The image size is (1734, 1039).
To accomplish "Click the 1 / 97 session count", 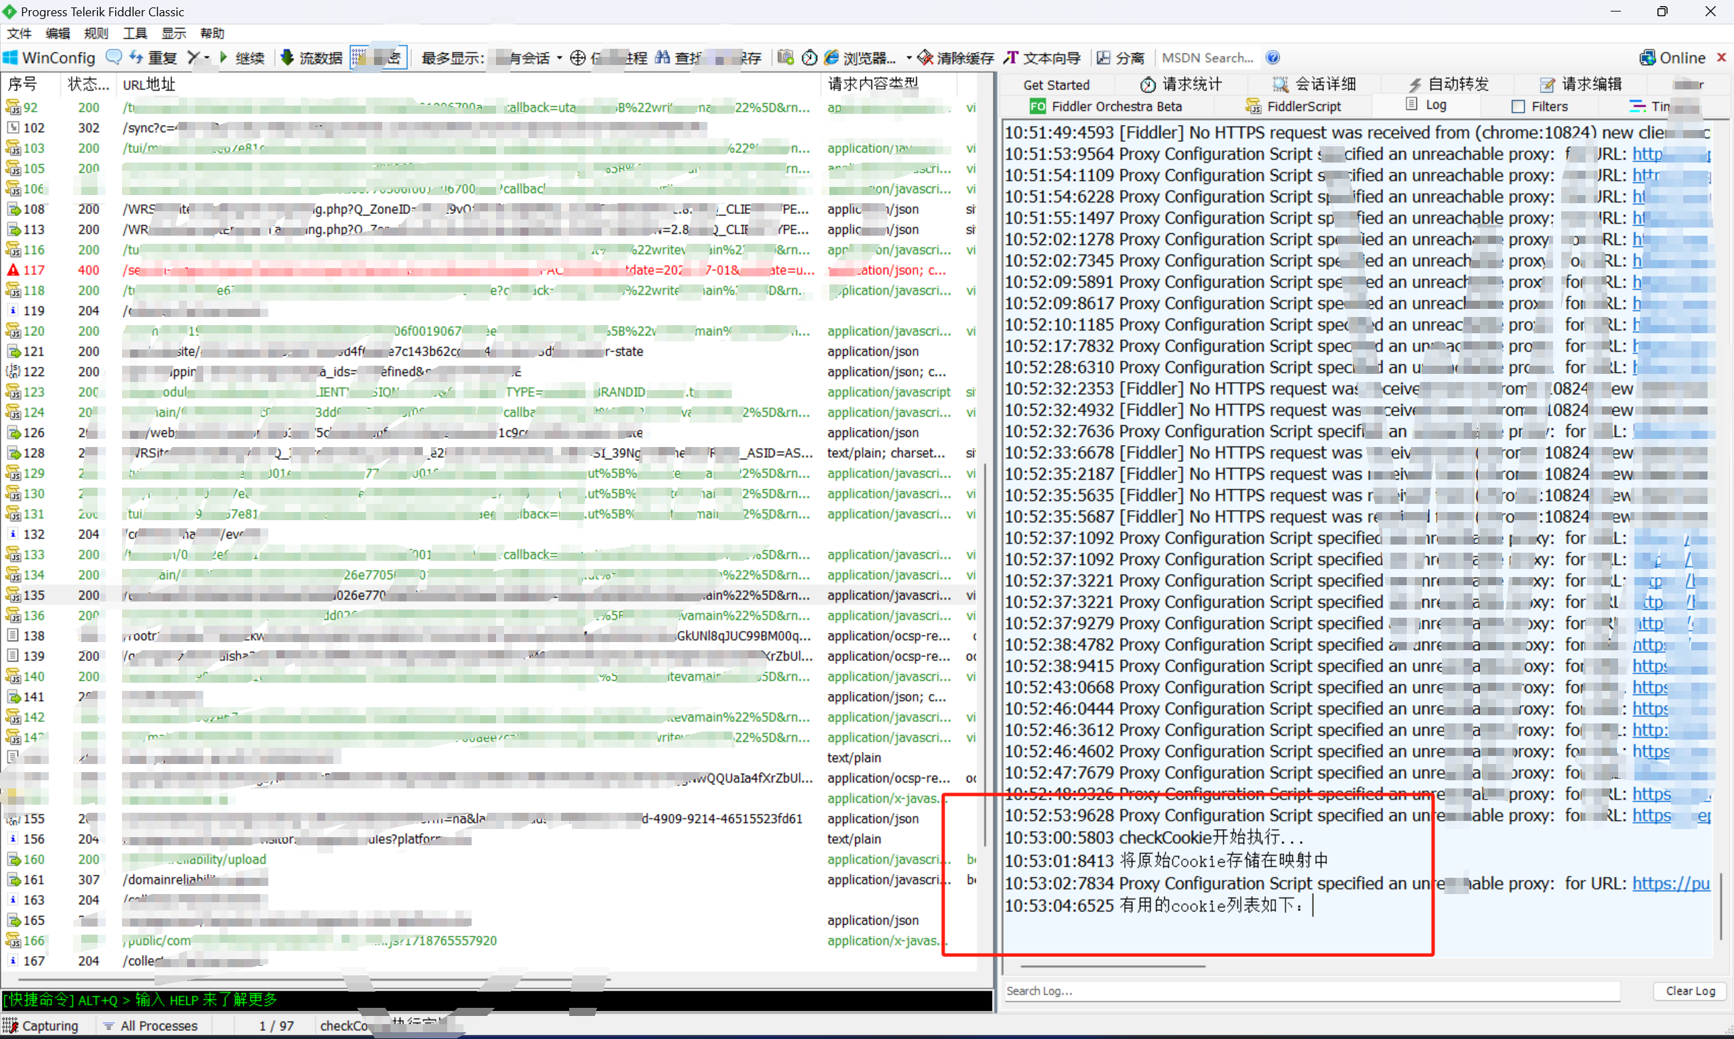I will point(276,1025).
